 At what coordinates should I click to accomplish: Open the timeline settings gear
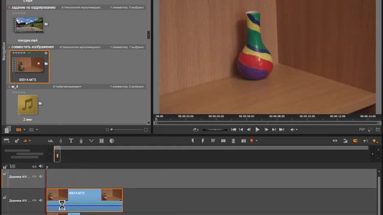pyautogui.click(x=17, y=141)
